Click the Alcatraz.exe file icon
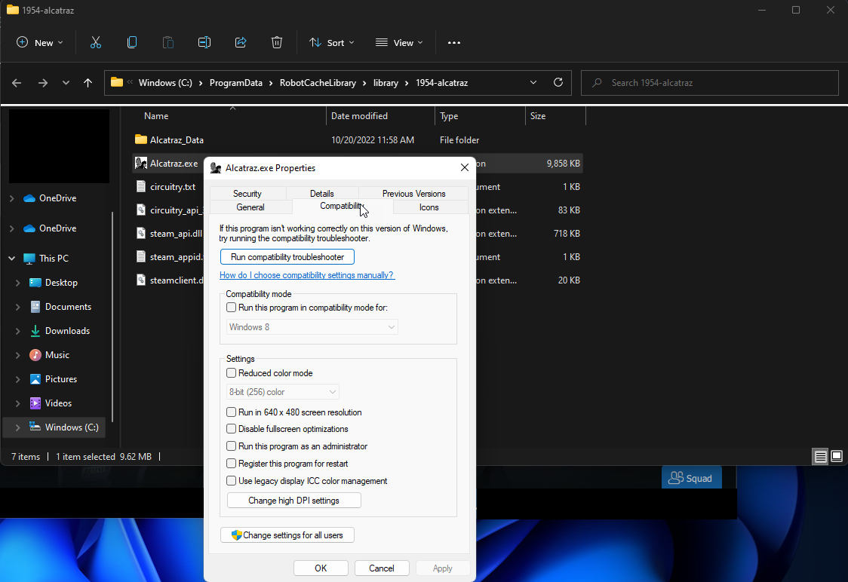The height and width of the screenshot is (582, 848). tap(140, 163)
